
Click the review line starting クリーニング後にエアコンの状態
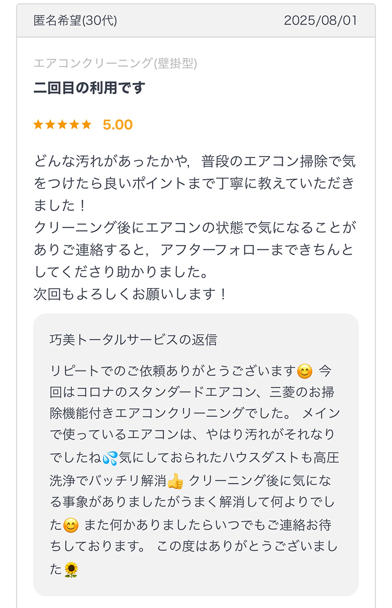coord(195,228)
